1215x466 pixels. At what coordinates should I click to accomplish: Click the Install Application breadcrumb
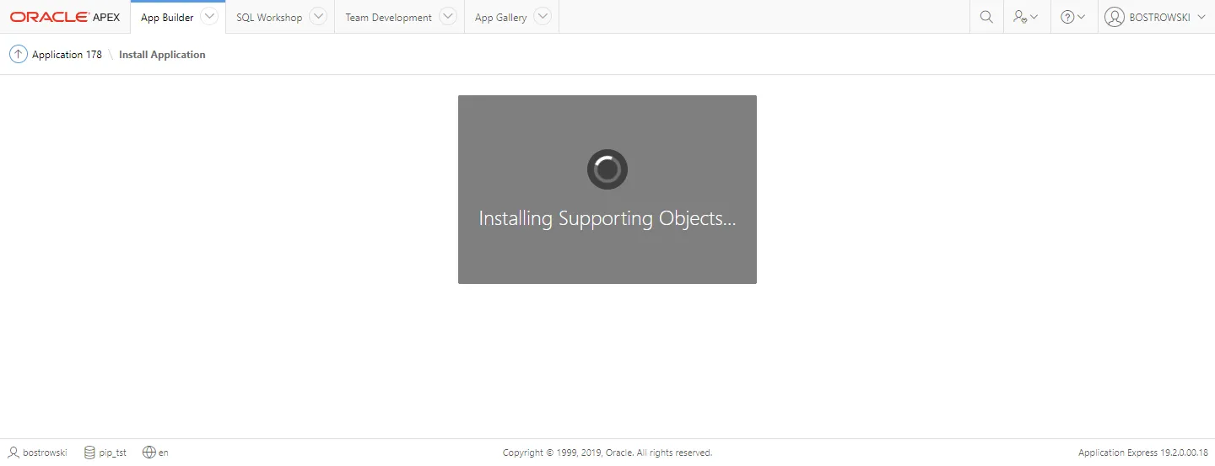(x=162, y=55)
